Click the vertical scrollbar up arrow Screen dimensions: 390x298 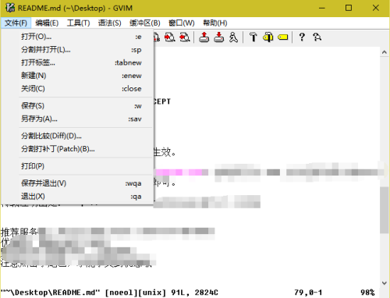pyautogui.click(x=385, y=52)
